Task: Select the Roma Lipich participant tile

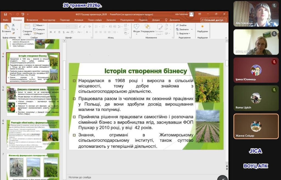Action: coord(256,98)
